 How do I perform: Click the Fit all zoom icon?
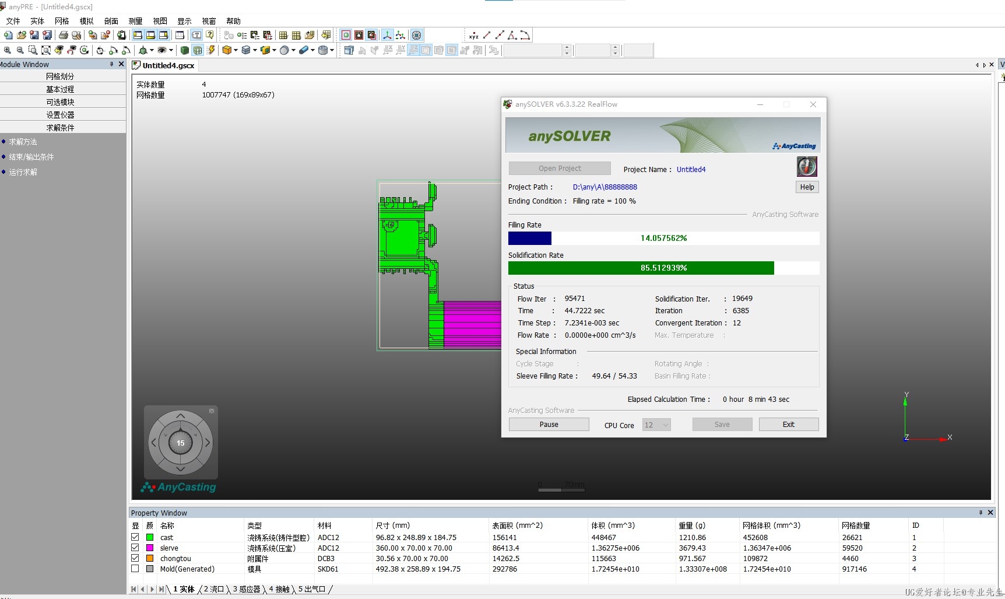pos(46,50)
